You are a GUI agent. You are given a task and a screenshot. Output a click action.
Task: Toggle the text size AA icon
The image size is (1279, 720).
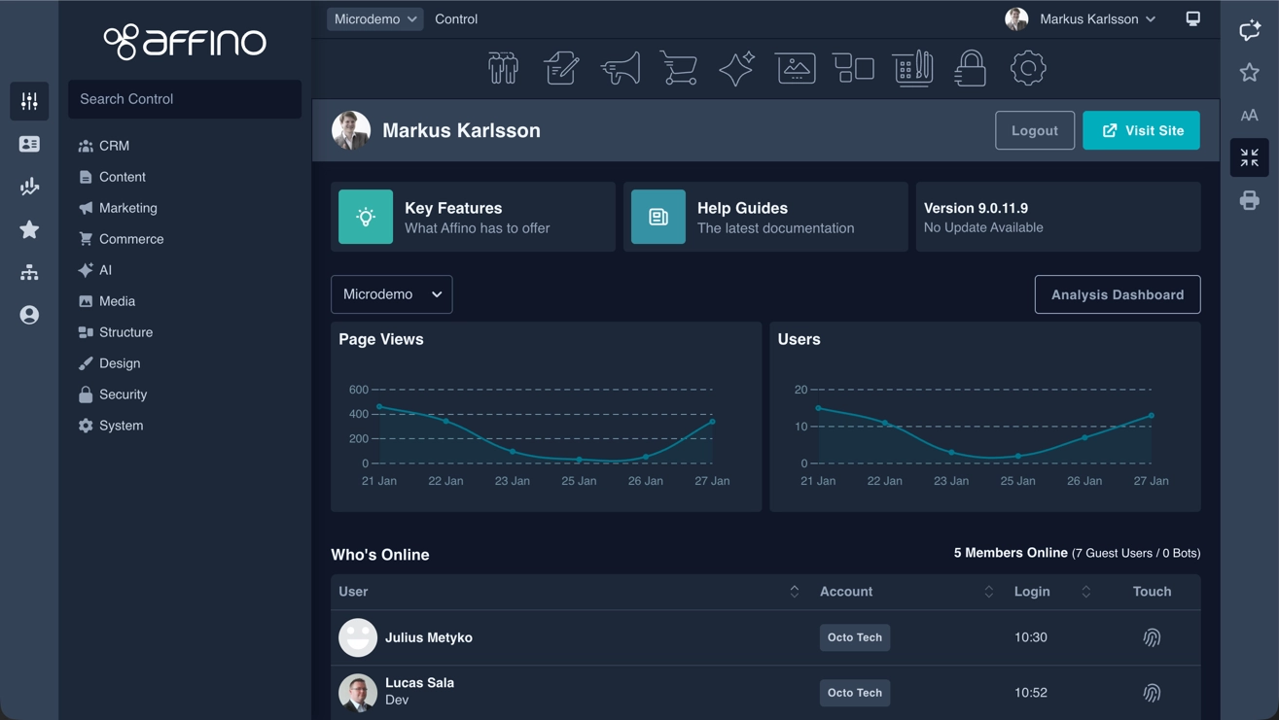(x=1249, y=116)
